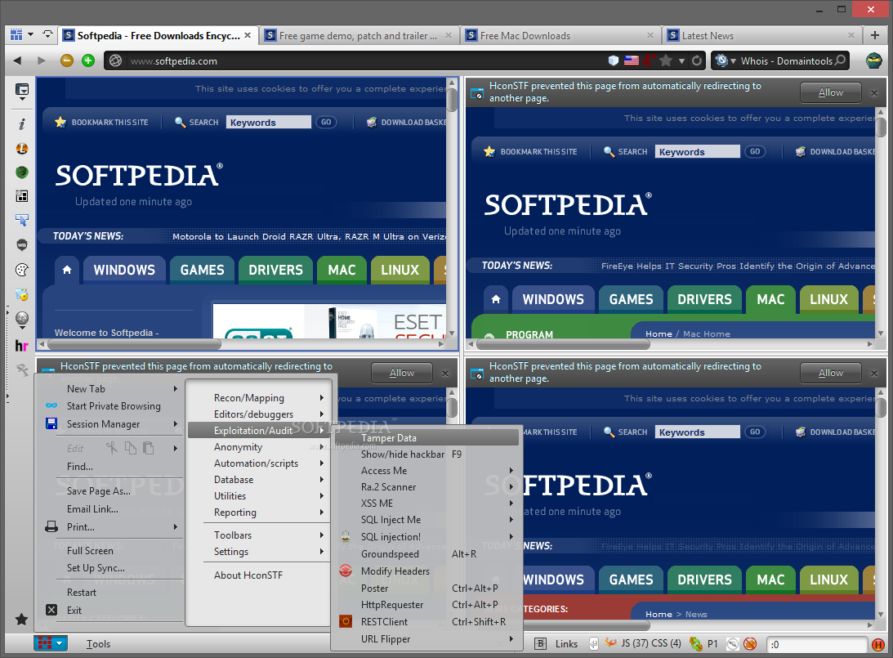
Task: Click Allow in bottom-left redirect notification
Action: point(401,373)
